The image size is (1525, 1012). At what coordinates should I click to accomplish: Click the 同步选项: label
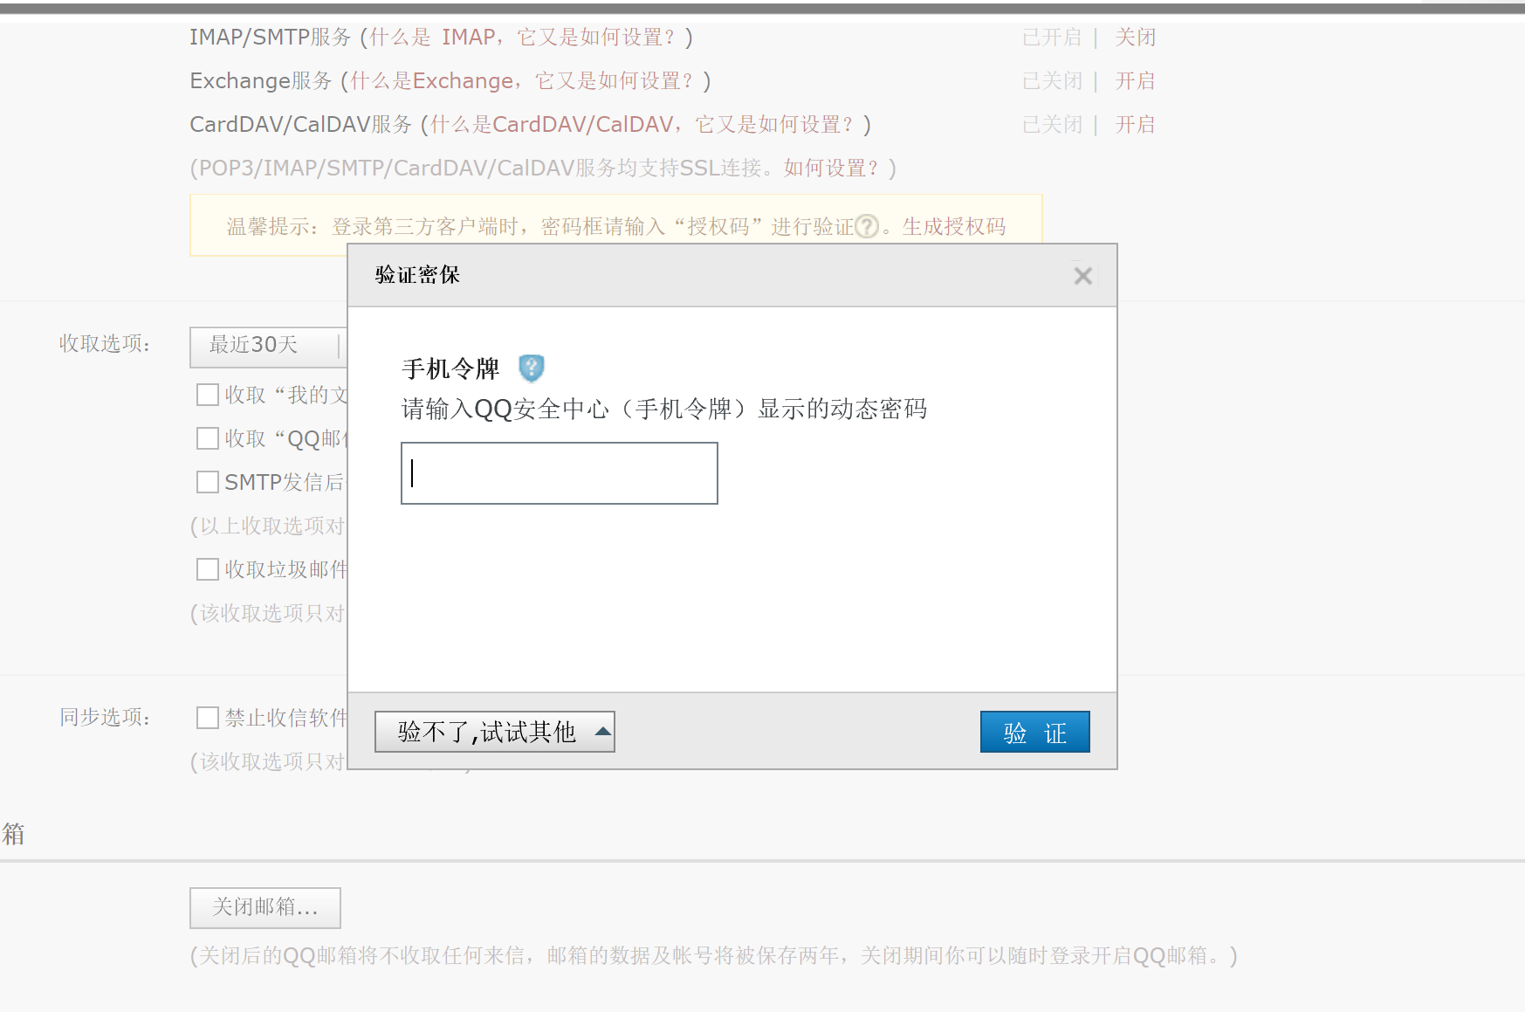coord(106,718)
